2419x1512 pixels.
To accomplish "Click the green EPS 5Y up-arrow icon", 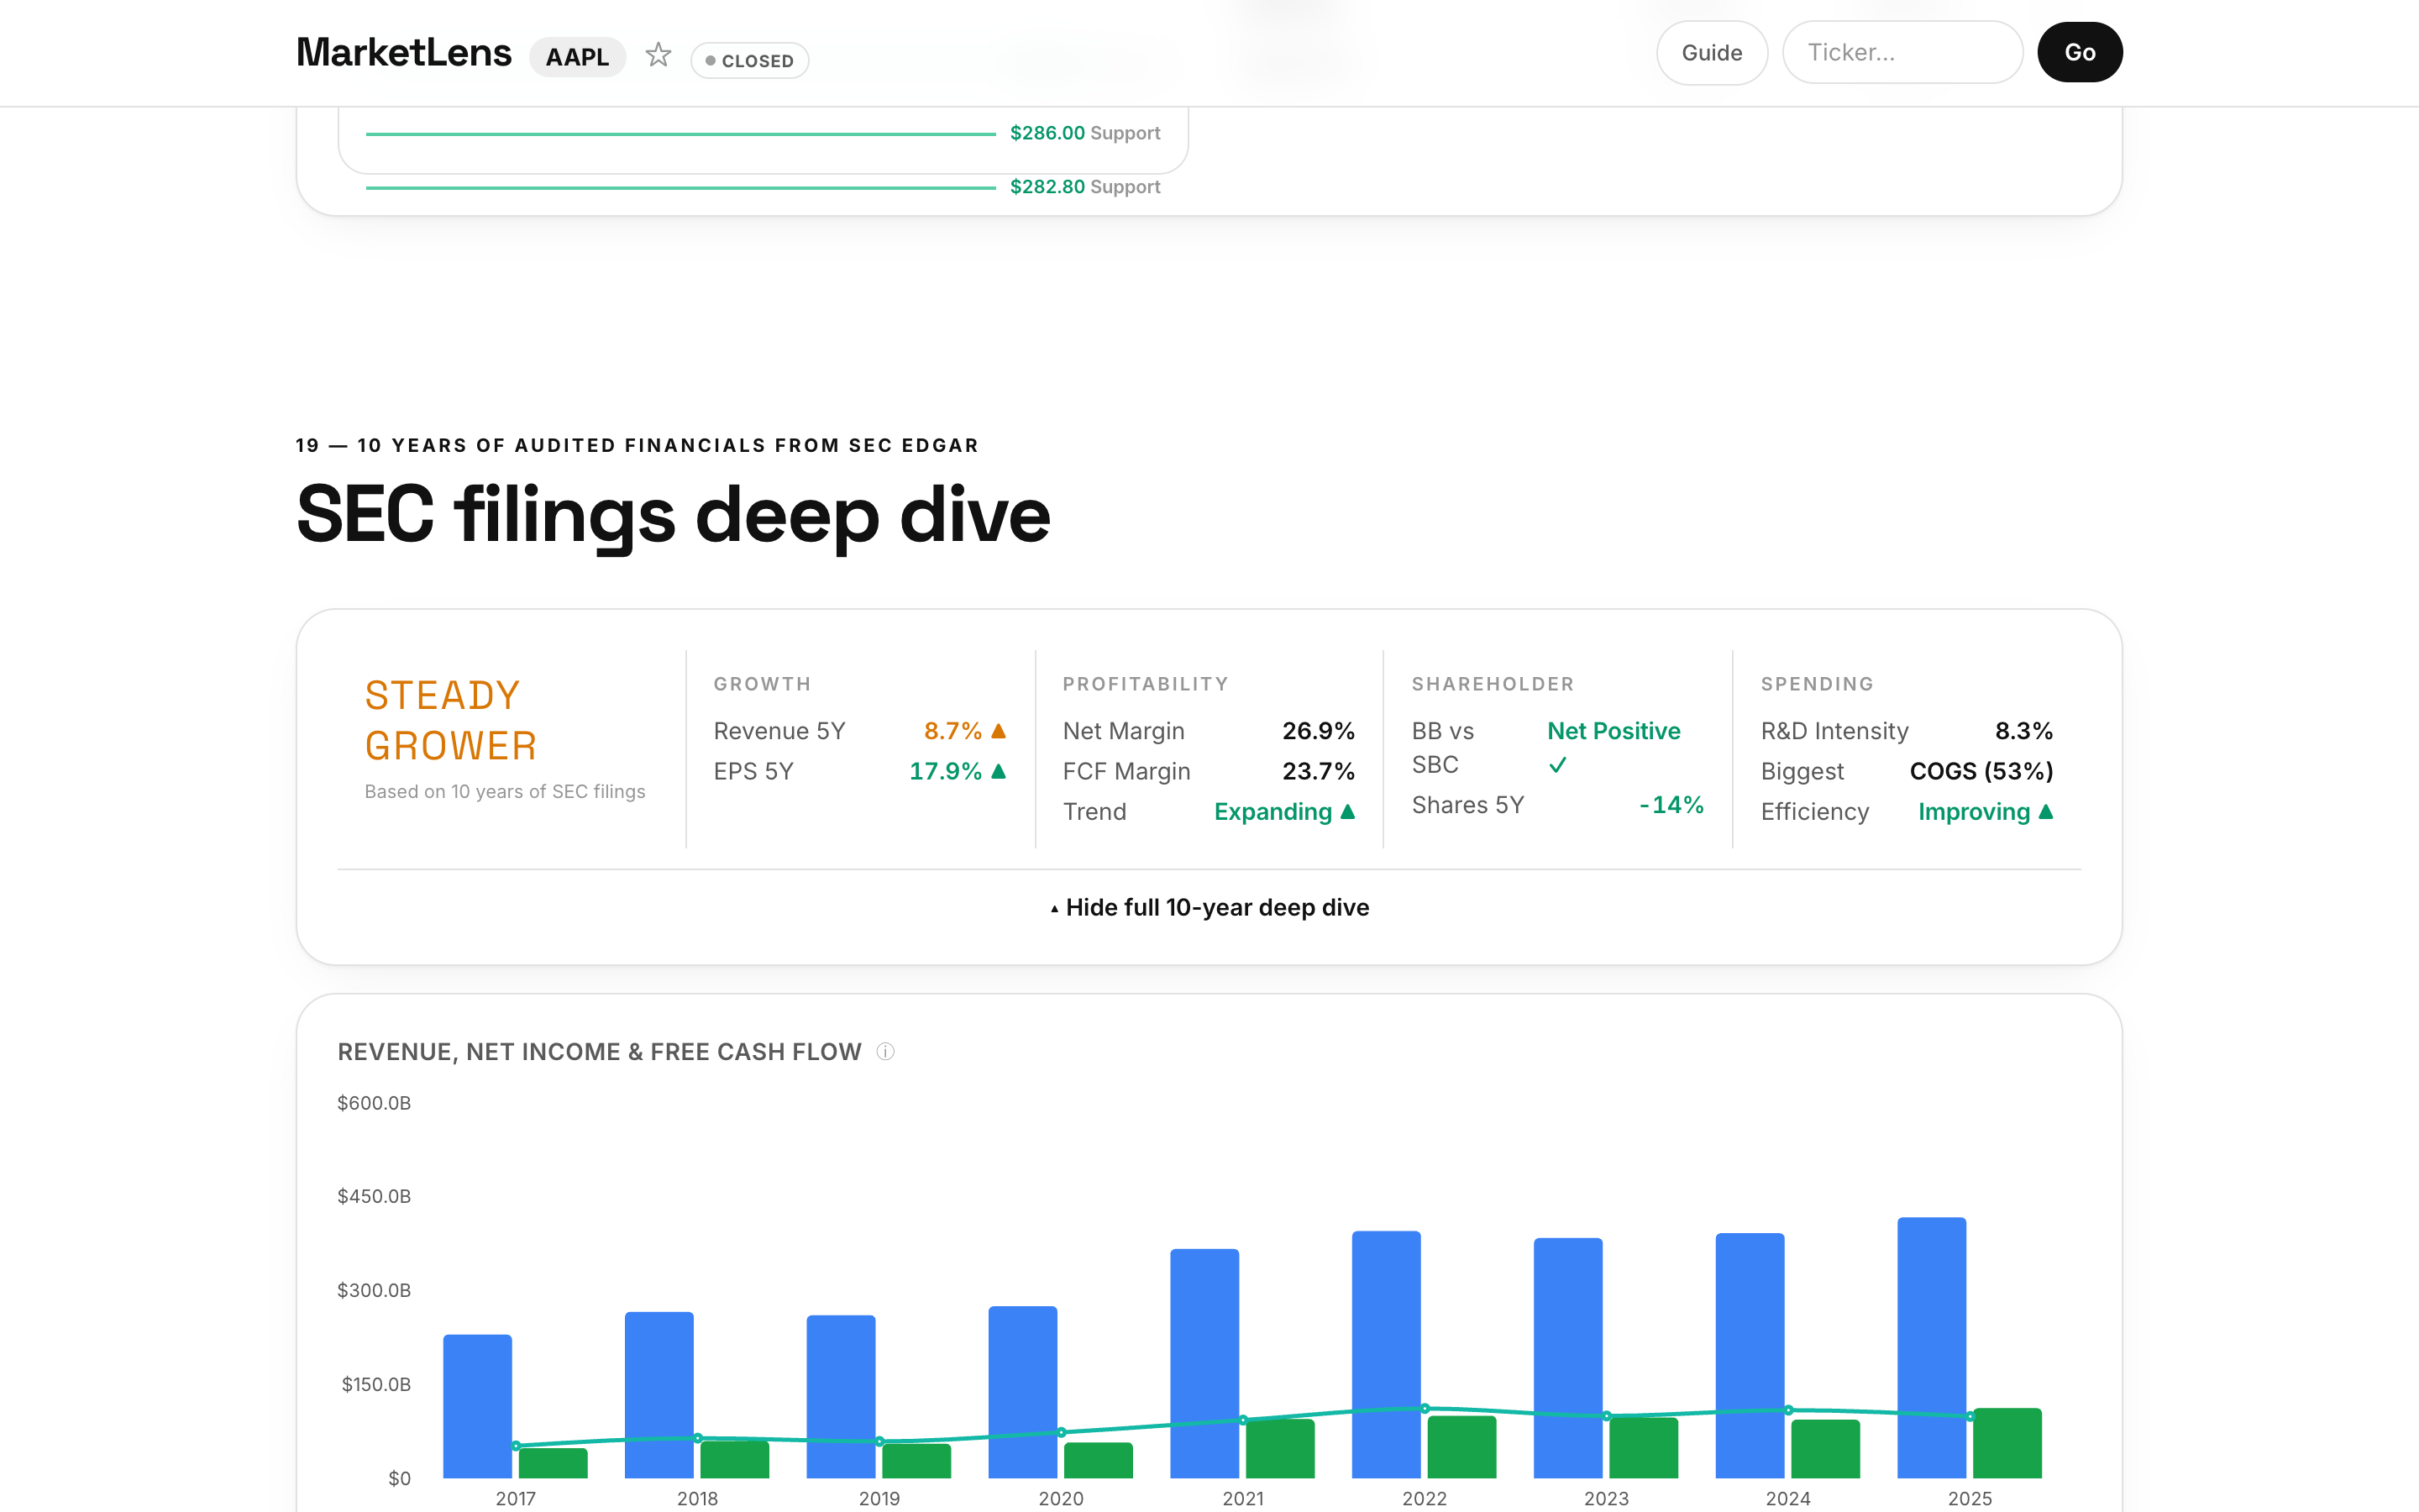I will (x=998, y=771).
